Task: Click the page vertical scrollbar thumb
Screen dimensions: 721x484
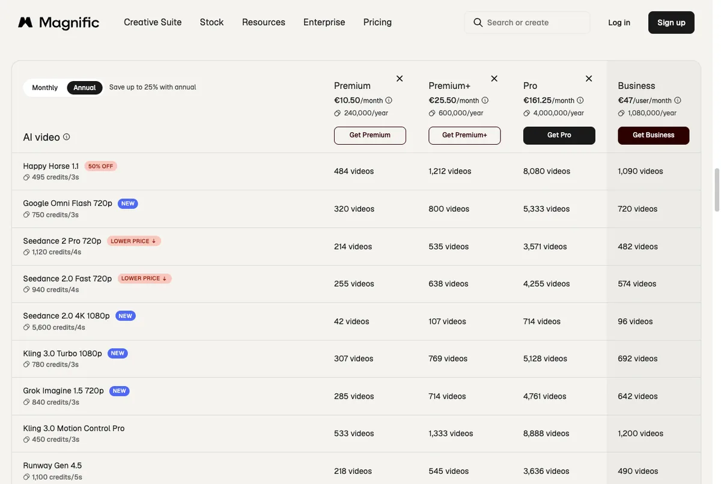Action: tap(717, 190)
